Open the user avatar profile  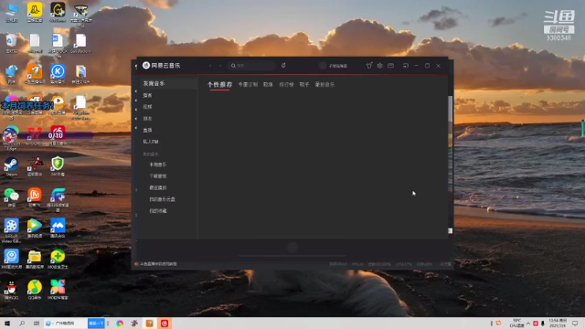323,66
